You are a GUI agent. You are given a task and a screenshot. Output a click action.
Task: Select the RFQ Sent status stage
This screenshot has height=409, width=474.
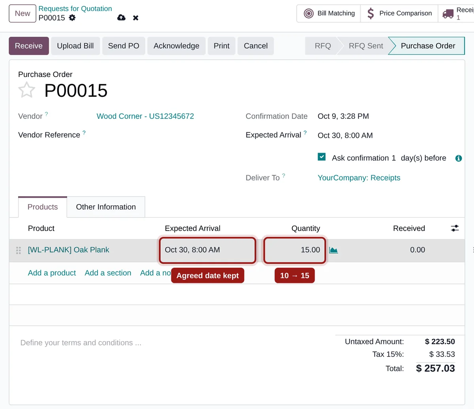[366, 46]
